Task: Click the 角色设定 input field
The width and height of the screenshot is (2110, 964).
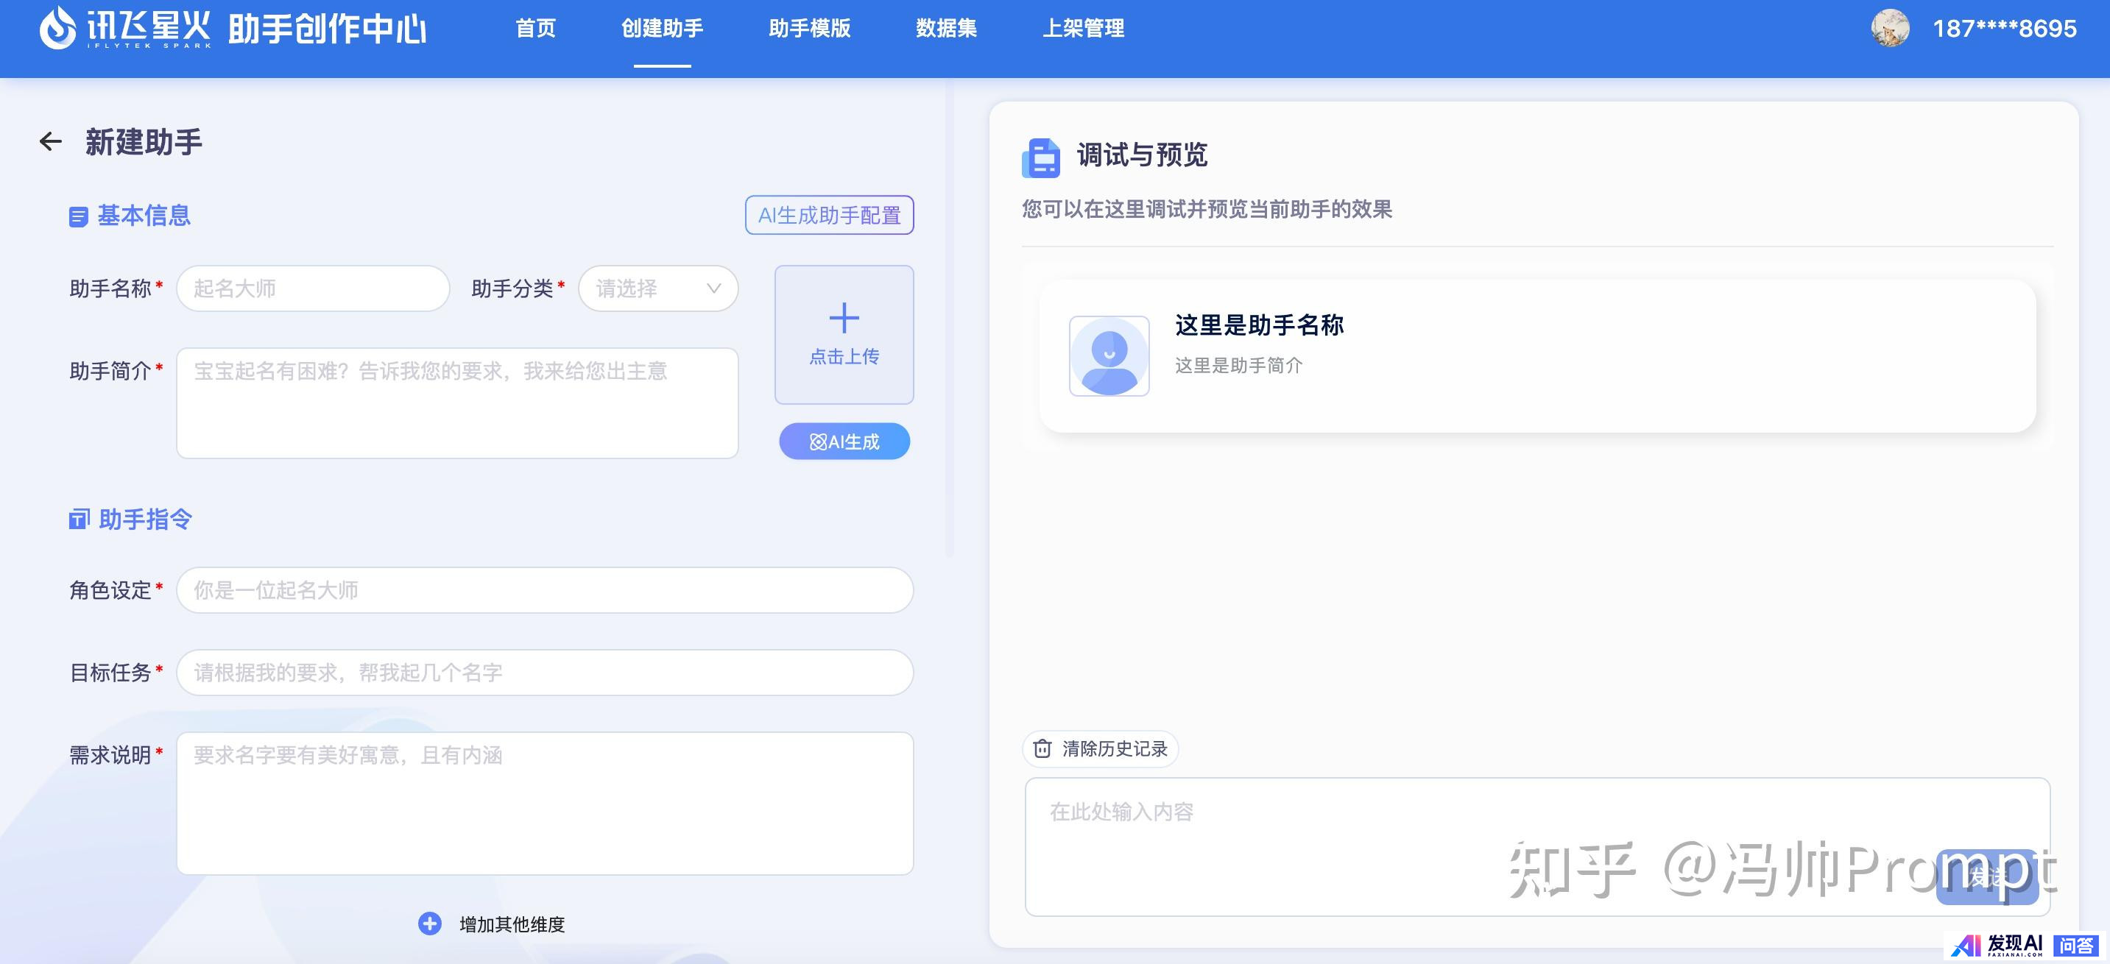Action: (x=545, y=589)
